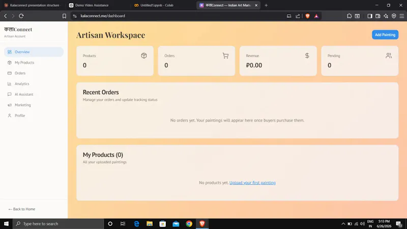Open a new browser tab
Viewport: 407px width, 229px height.
click(x=266, y=5)
